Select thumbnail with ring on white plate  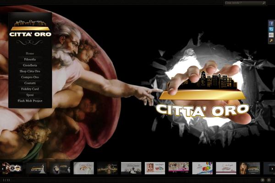(x=84, y=168)
